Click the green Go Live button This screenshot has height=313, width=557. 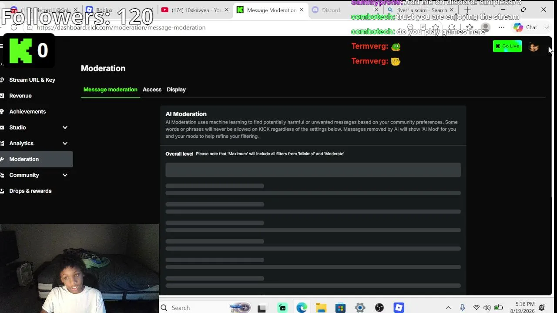(x=507, y=46)
